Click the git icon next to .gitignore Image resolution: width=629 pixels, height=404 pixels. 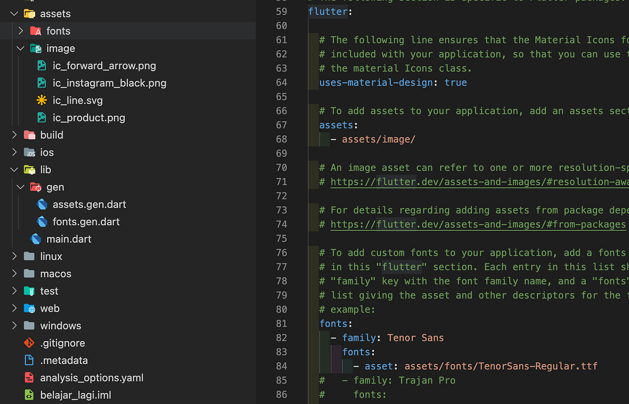(x=29, y=343)
